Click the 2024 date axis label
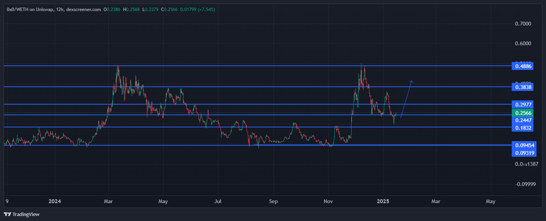546x221 pixels. tap(55, 201)
